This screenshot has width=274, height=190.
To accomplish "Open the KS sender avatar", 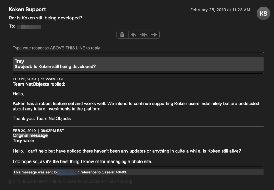I will tap(263, 14).
